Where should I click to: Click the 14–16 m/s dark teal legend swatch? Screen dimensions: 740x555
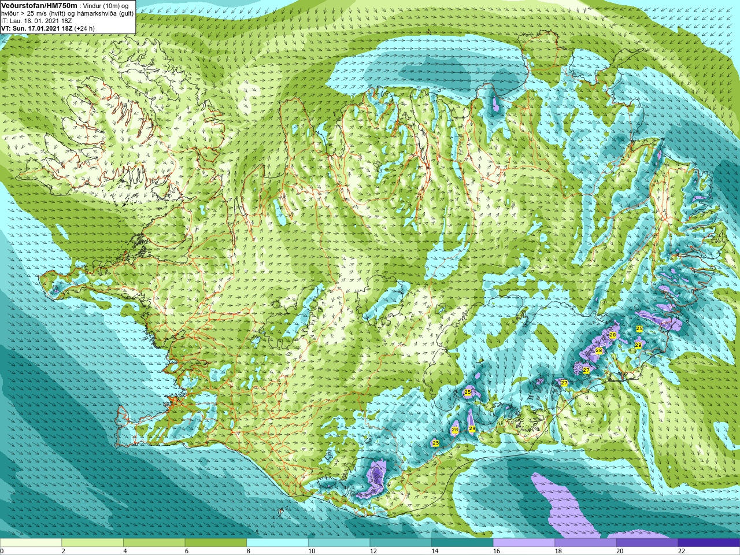[x=462, y=543]
